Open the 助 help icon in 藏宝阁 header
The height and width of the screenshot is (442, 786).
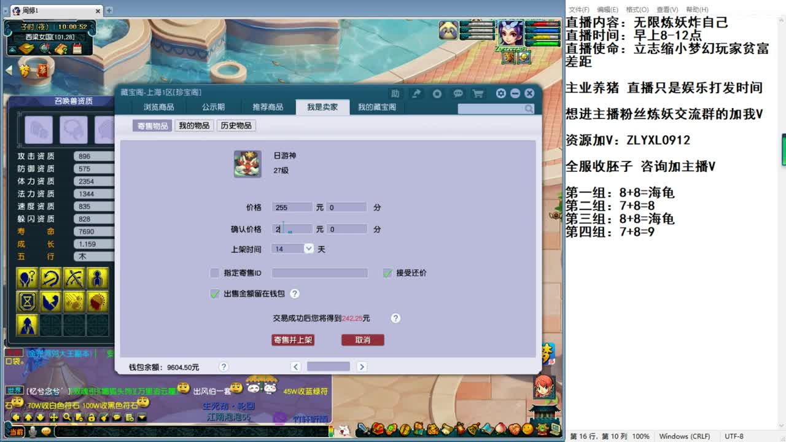[x=395, y=93]
